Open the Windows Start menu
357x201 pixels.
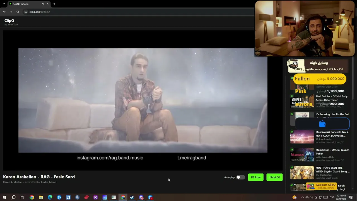click(x=4, y=197)
